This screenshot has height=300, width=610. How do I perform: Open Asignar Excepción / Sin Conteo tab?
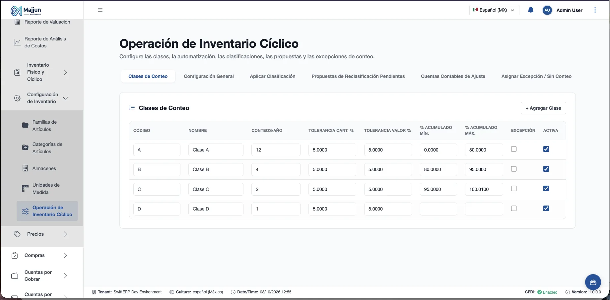click(536, 76)
